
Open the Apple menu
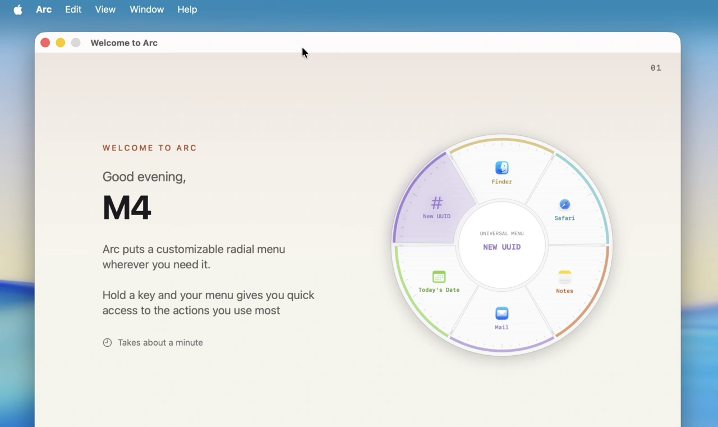(x=18, y=10)
